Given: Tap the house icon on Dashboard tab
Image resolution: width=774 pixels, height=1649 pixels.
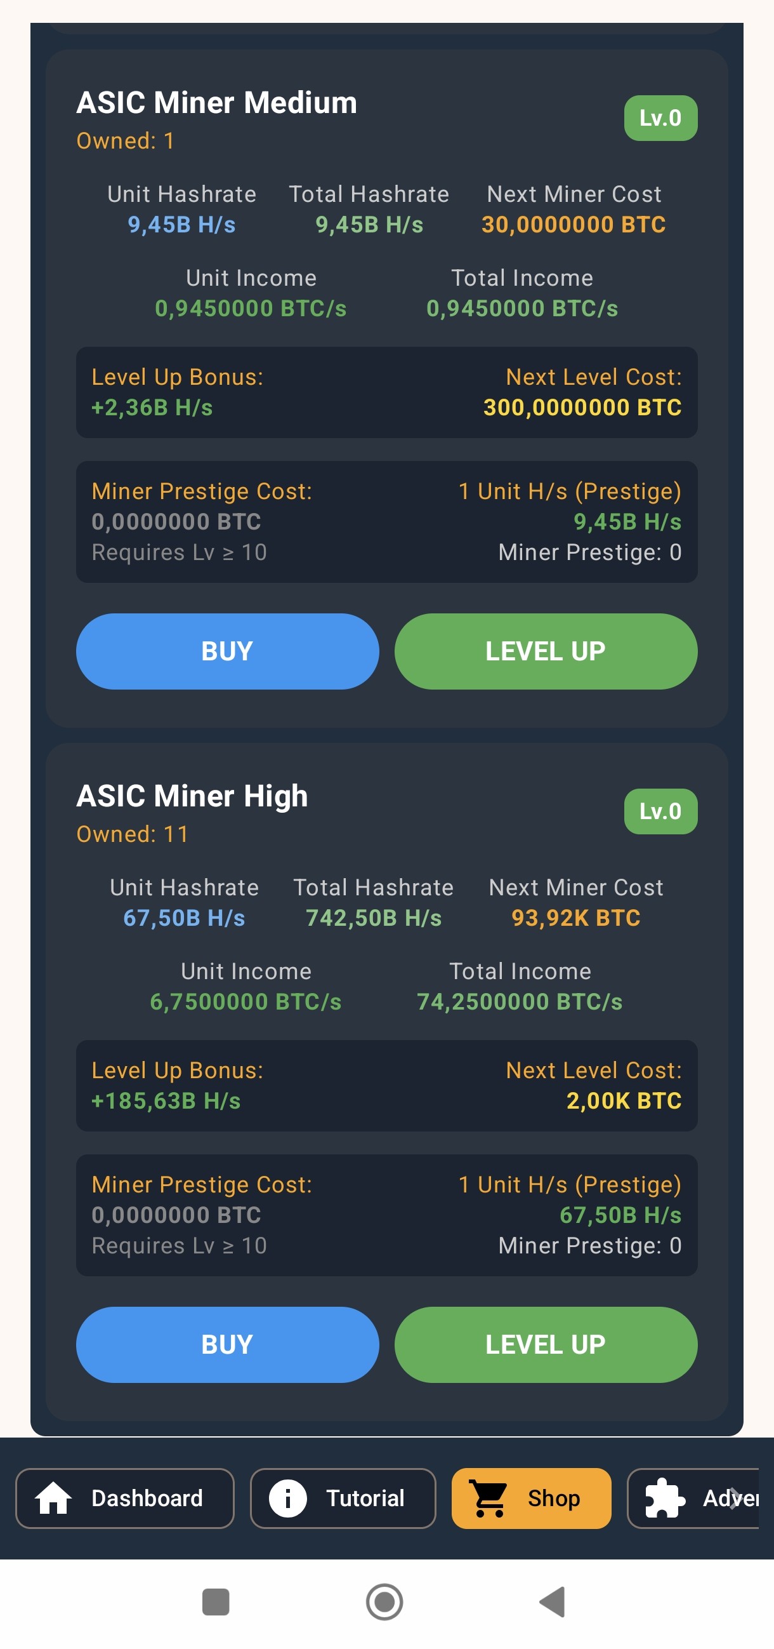Looking at the screenshot, I should pyautogui.click(x=53, y=1498).
